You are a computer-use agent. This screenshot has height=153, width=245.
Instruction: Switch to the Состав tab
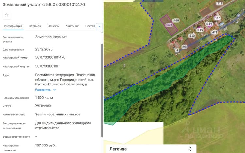coord(90,26)
